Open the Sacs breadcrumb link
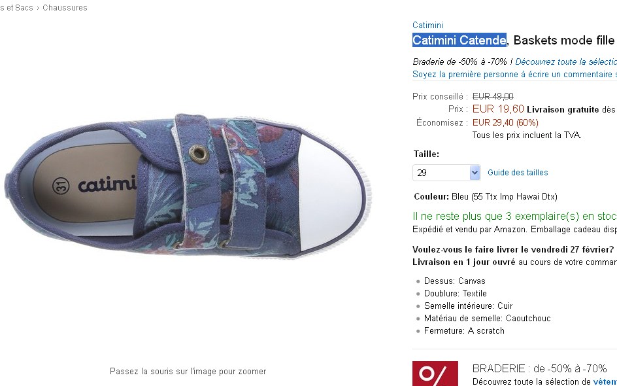Image resolution: width=617 pixels, height=386 pixels. click(x=24, y=7)
